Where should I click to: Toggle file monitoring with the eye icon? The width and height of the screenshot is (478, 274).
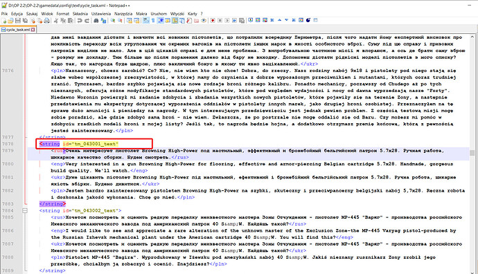tap(204, 20)
